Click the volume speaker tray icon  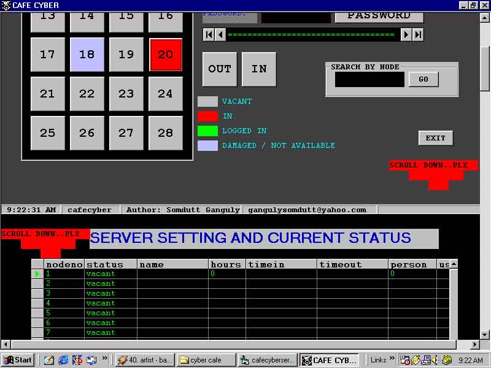point(435,360)
